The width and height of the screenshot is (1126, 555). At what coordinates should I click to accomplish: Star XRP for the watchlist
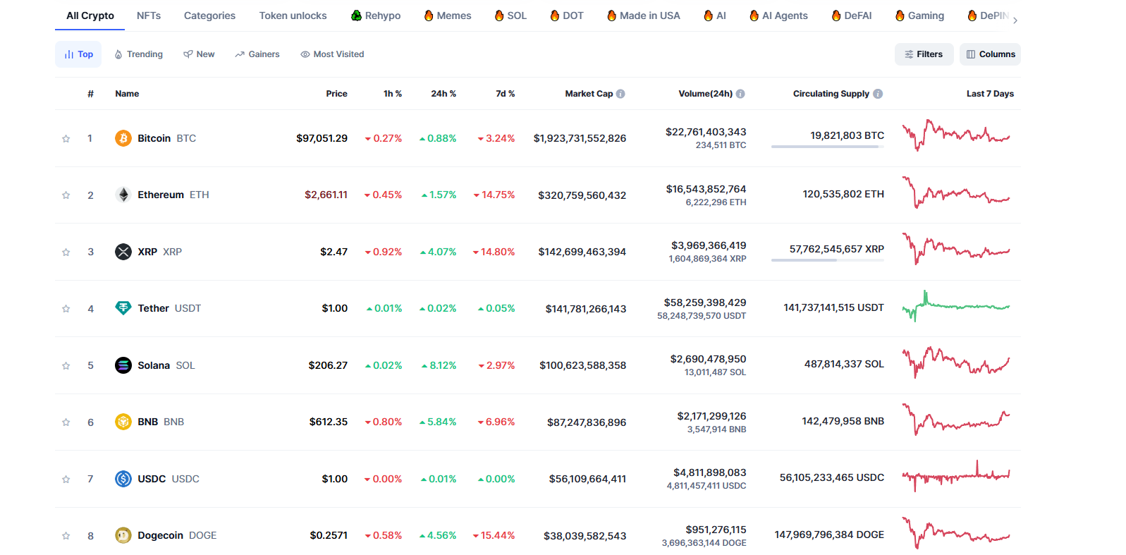[x=66, y=252]
